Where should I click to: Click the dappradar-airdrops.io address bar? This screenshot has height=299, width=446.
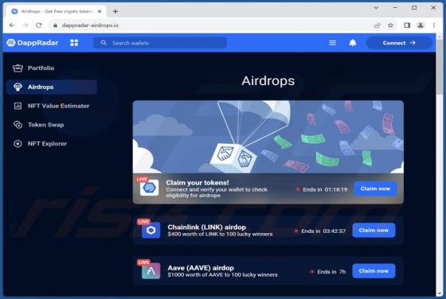pyautogui.click(x=210, y=25)
